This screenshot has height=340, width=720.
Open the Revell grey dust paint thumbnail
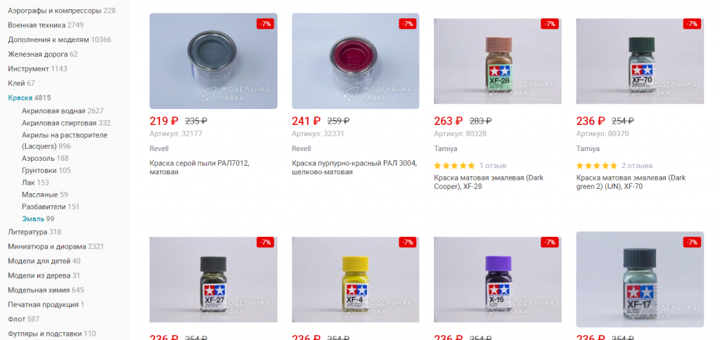click(213, 60)
